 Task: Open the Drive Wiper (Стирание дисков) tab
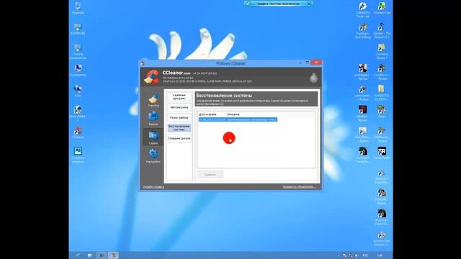tap(179, 138)
